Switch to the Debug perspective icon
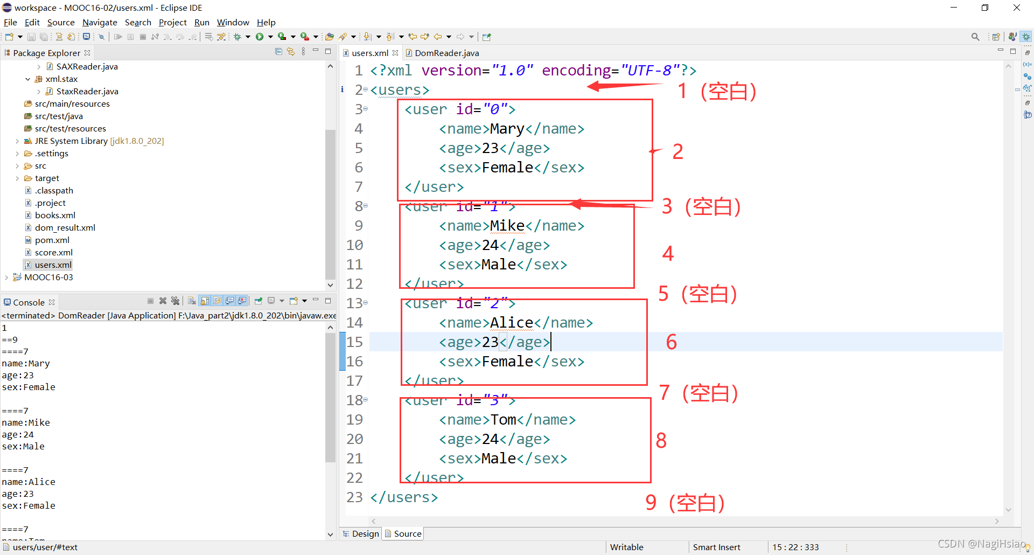 click(x=1026, y=37)
